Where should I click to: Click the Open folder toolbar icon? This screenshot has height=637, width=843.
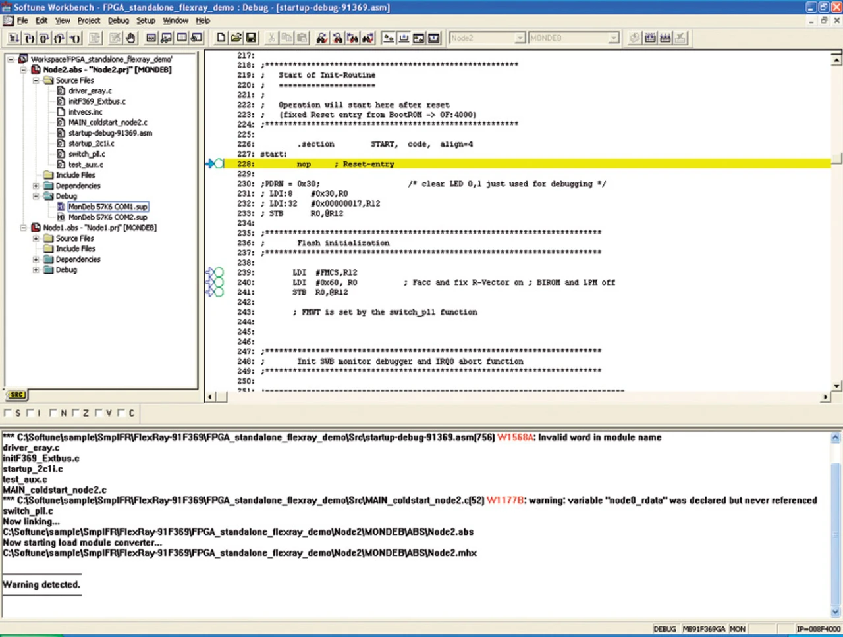click(x=236, y=38)
